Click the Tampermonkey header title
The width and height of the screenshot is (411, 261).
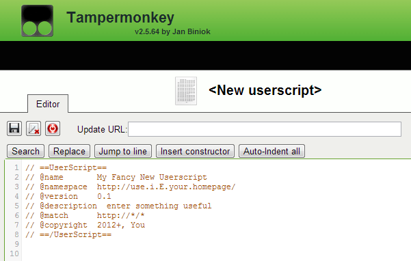(120, 18)
